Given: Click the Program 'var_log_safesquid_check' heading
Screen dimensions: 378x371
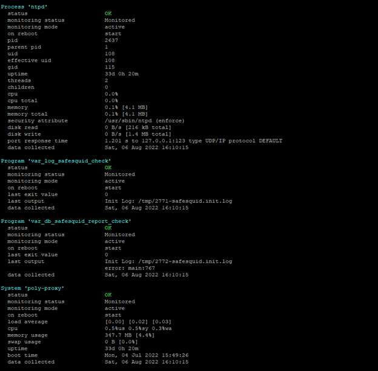Looking at the screenshot, I should pyautogui.click(x=56, y=161).
